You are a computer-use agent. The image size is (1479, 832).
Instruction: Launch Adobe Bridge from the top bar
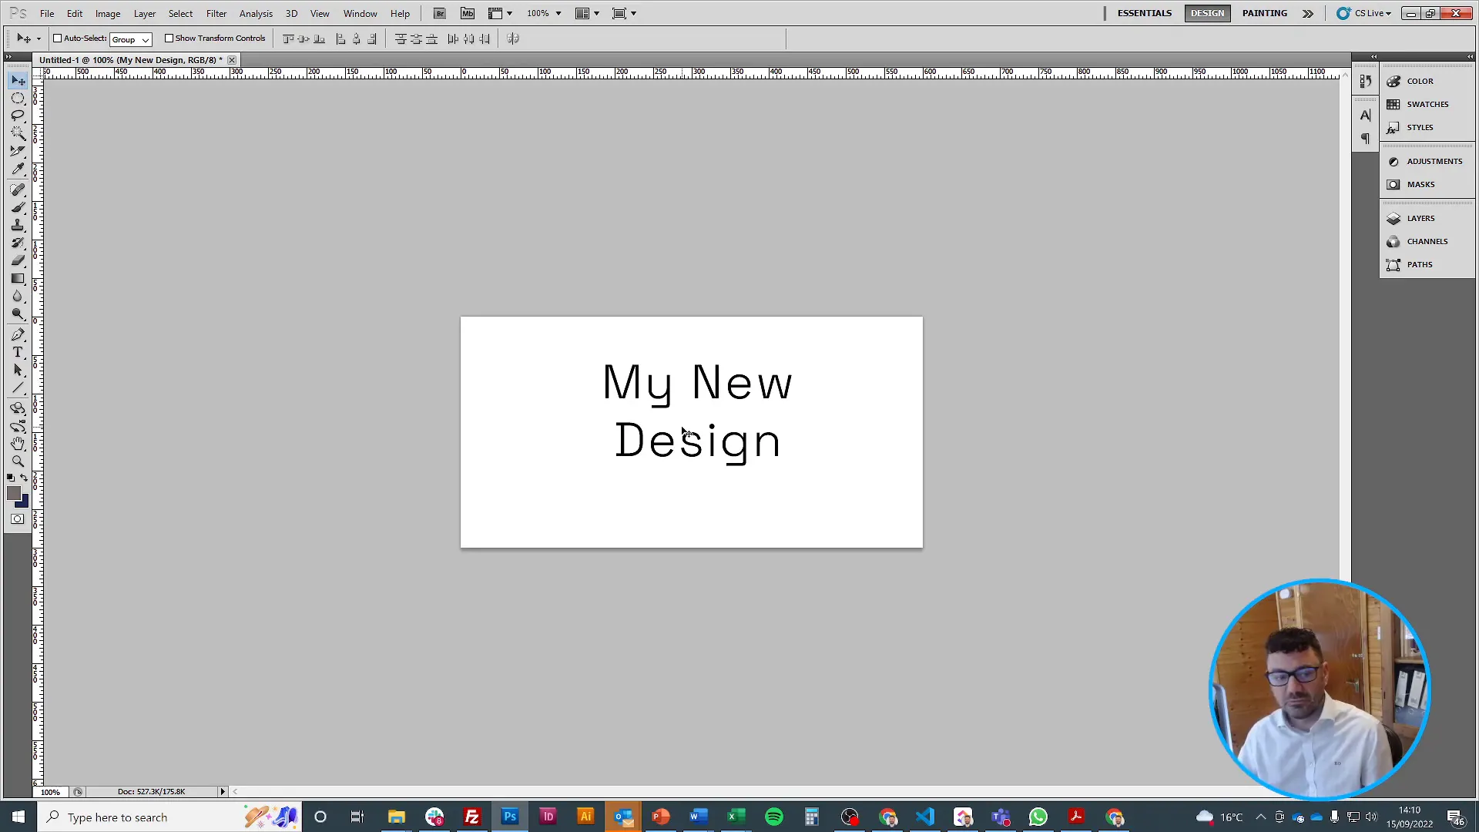tap(440, 13)
